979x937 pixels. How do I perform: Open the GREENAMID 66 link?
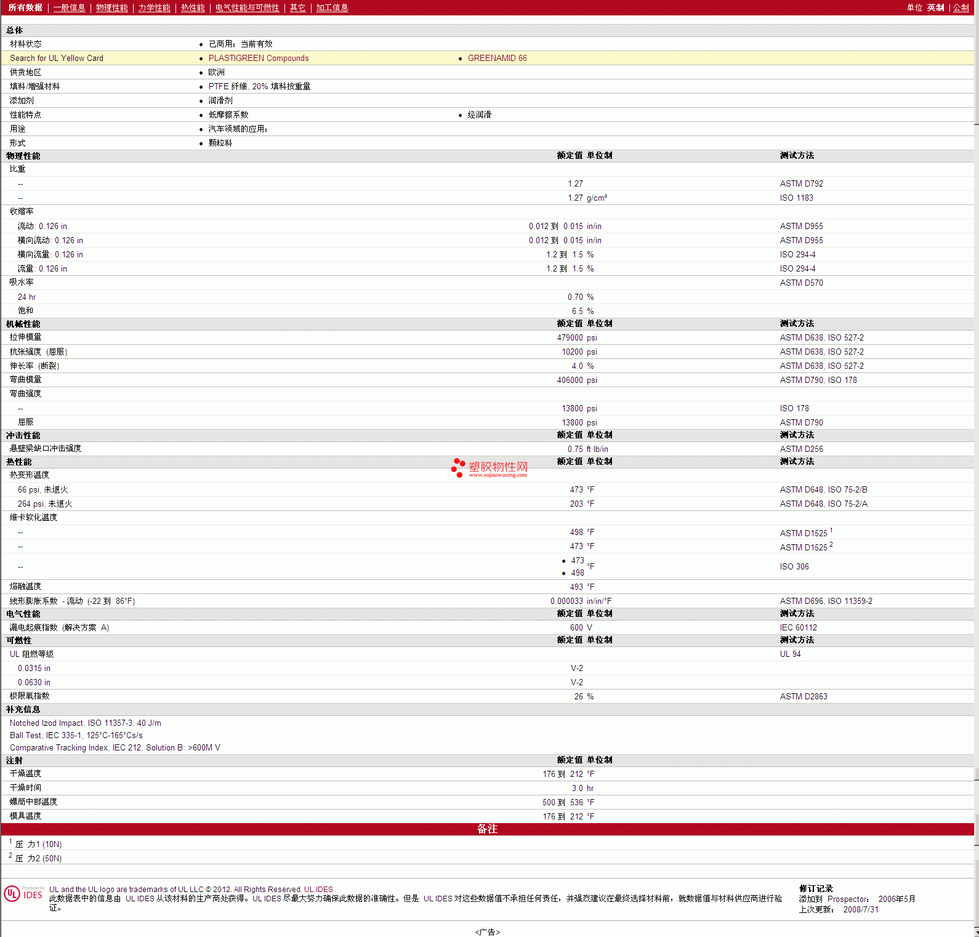(497, 58)
